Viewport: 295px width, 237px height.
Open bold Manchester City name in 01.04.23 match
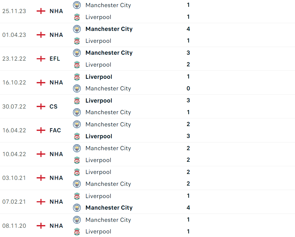click(109, 29)
